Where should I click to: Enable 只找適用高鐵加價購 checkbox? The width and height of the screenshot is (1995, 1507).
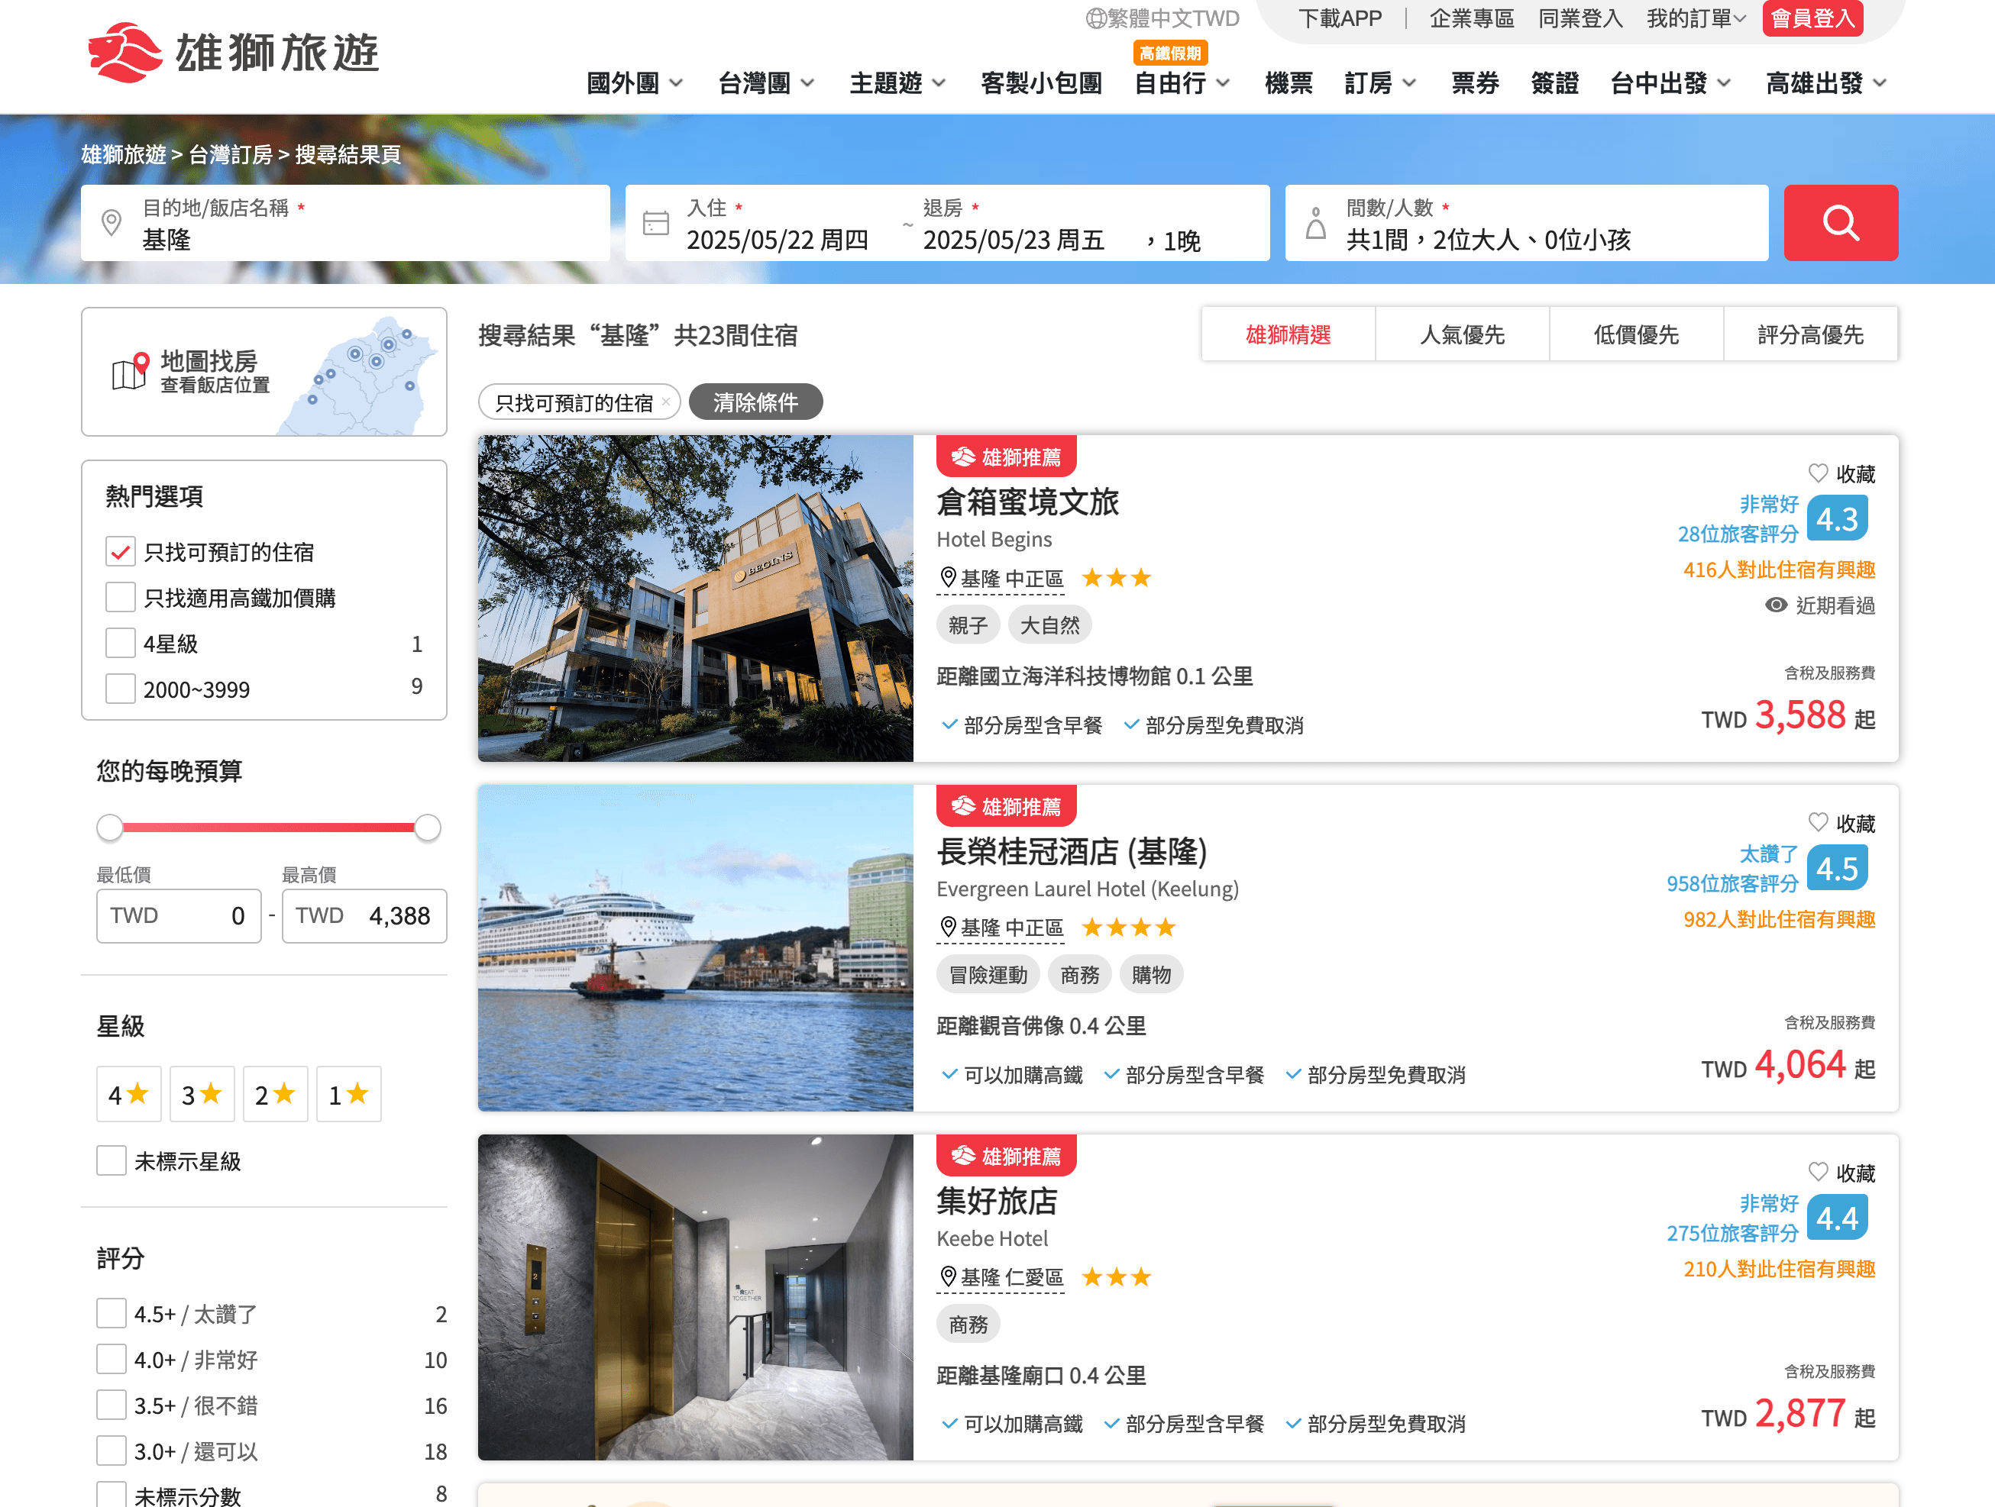(x=121, y=597)
